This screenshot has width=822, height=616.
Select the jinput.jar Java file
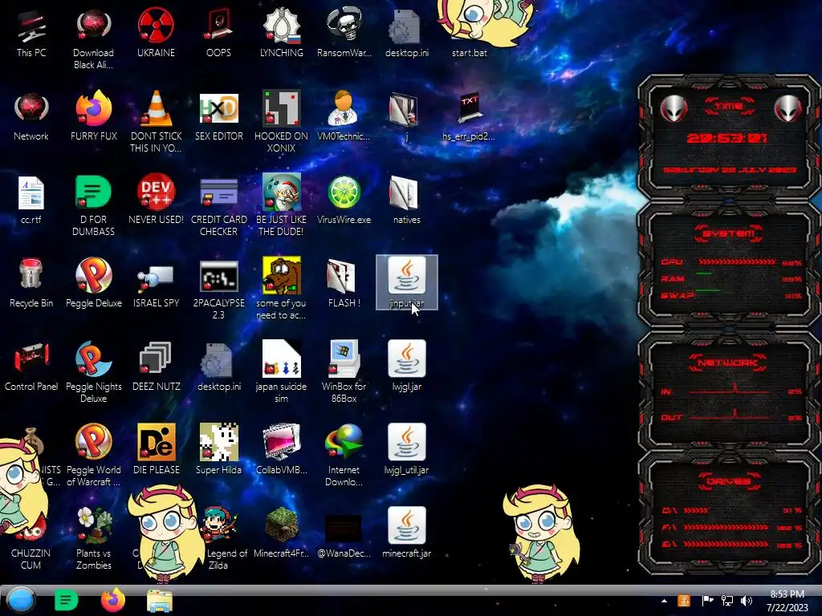coord(407,283)
